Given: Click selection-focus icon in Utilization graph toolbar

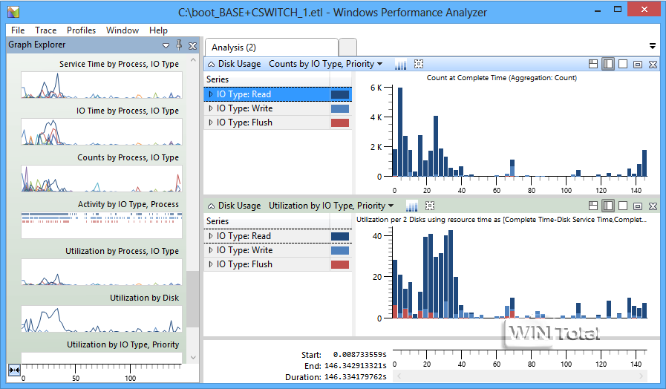Looking at the screenshot, I should pyautogui.click(x=430, y=206).
